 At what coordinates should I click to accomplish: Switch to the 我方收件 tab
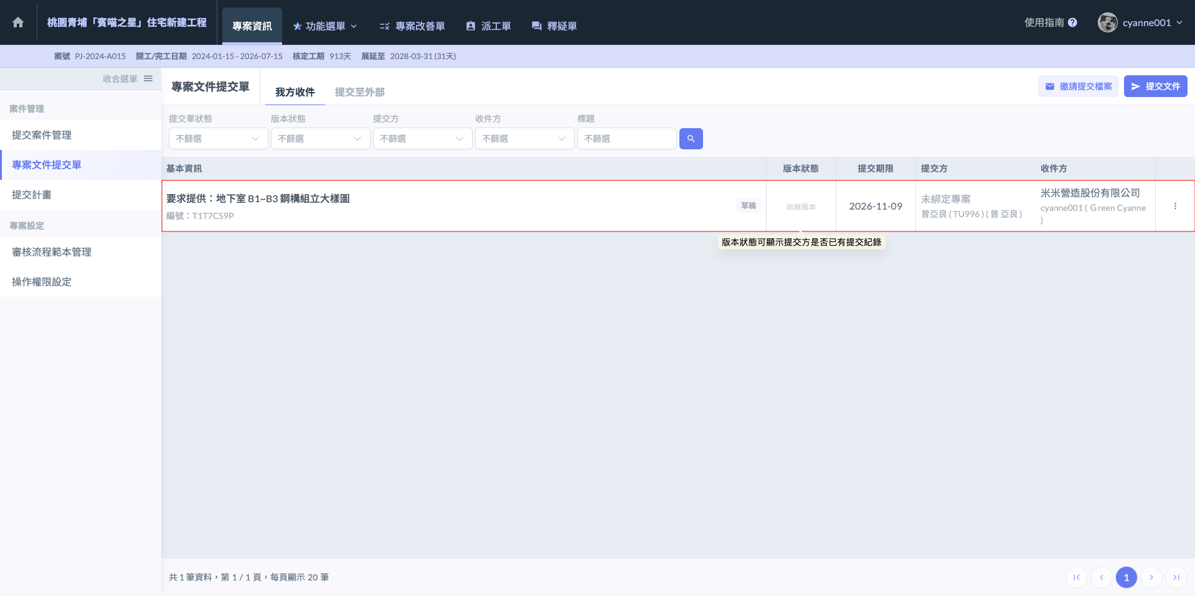pos(295,92)
